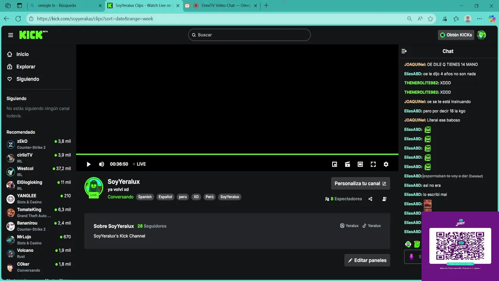
Task: Click the purple microphone icon in chat input
Action: (411, 256)
